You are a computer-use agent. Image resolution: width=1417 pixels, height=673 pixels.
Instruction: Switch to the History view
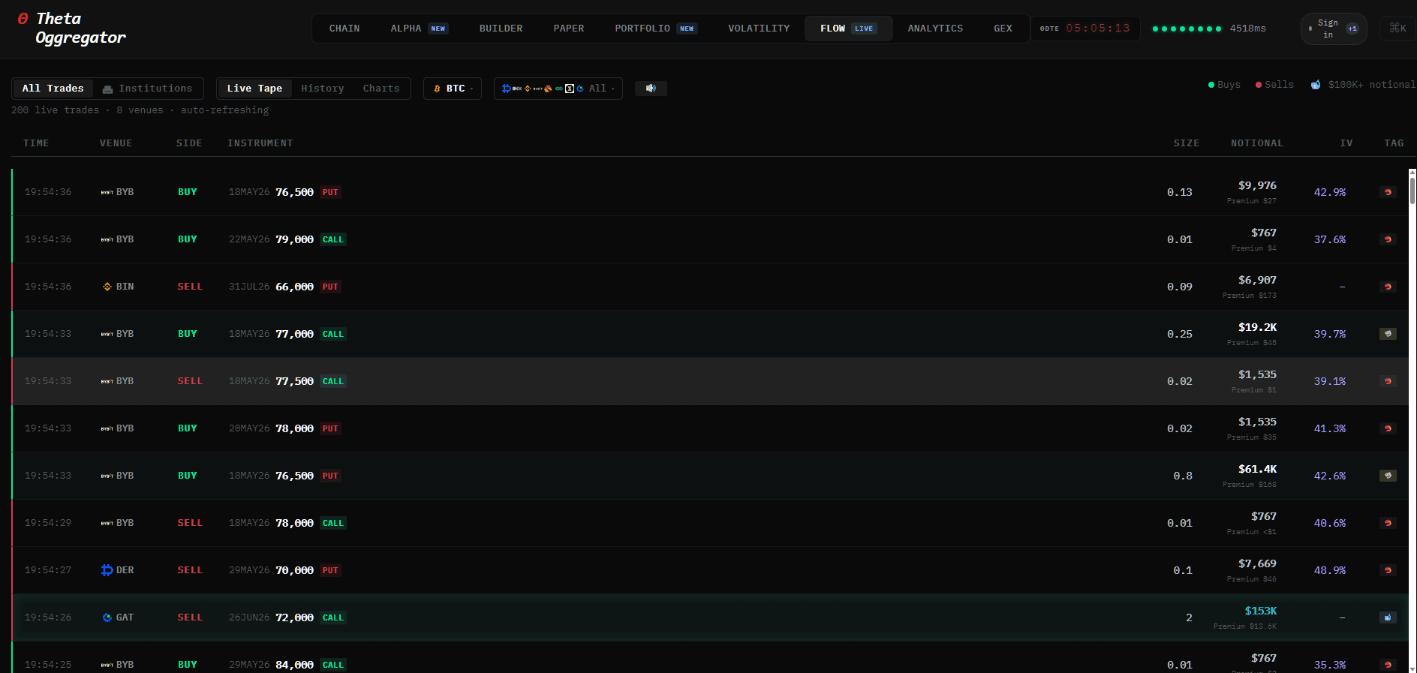[x=323, y=89]
